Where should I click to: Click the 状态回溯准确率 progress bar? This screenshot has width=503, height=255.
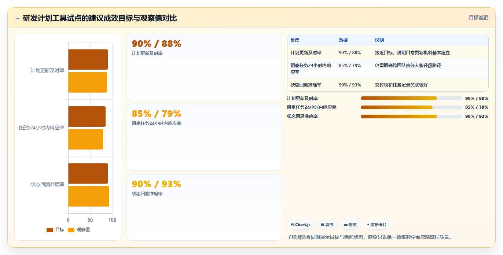tap(411, 117)
